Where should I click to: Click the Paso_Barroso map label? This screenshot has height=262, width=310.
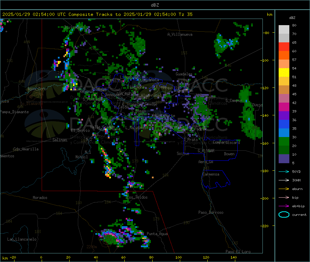coord(211,212)
